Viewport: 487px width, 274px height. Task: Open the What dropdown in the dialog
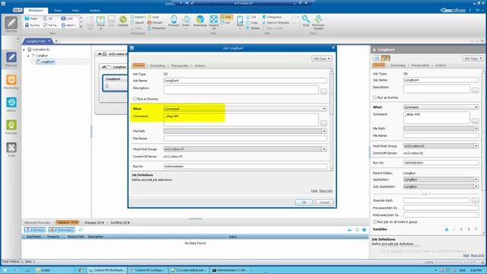click(x=324, y=109)
